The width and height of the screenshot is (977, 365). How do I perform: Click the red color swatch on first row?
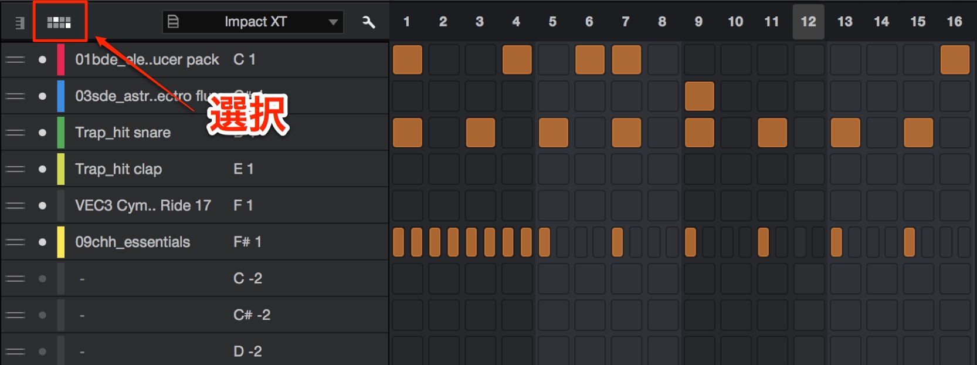coord(60,59)
